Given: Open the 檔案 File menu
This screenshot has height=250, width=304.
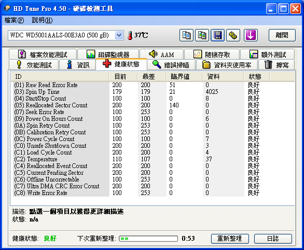Looking at the screenshot, I should pos(14,20).
